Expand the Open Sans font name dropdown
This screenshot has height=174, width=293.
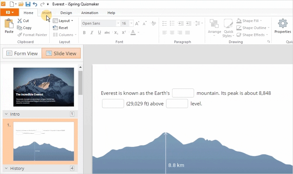pyautogui.click(x=118, y=23)
